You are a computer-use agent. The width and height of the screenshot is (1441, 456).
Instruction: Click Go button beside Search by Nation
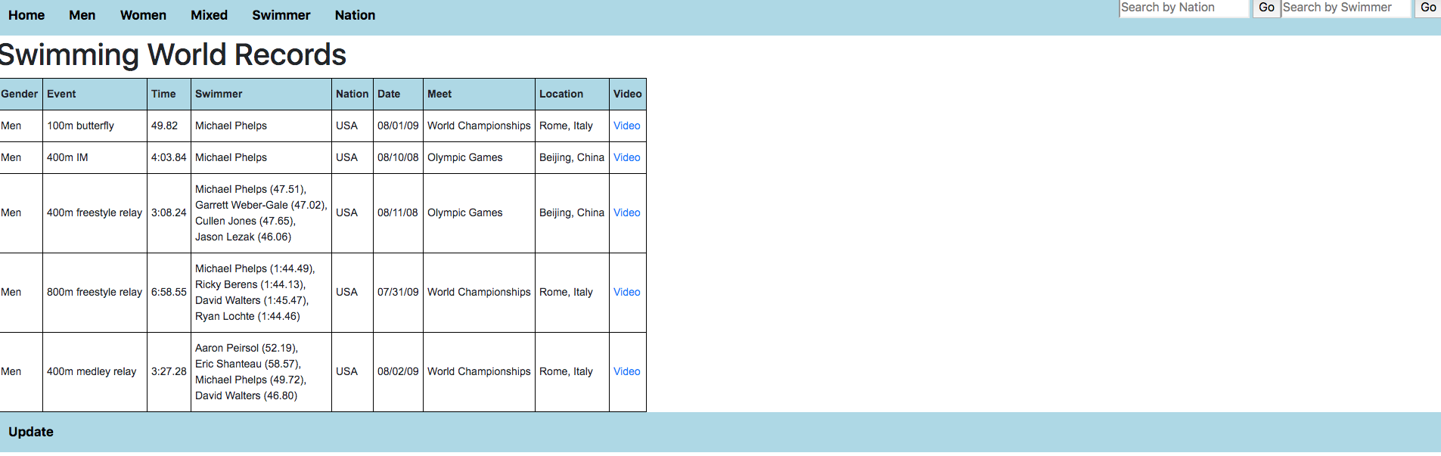1266,8
